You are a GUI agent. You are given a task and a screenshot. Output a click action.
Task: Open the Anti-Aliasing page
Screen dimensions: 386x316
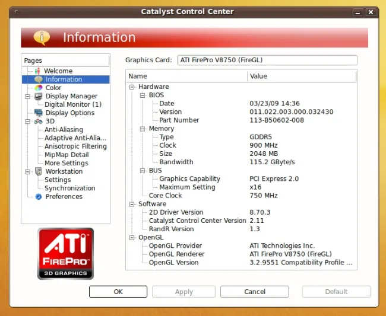click(x=64, y=129)
